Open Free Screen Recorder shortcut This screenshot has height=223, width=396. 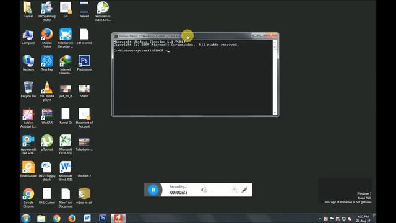pyautogui.click(x=66, y=38)
